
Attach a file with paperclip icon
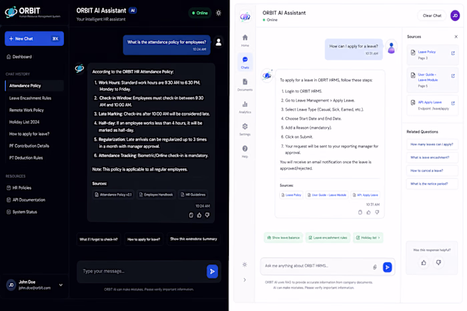tap(375, 267)
